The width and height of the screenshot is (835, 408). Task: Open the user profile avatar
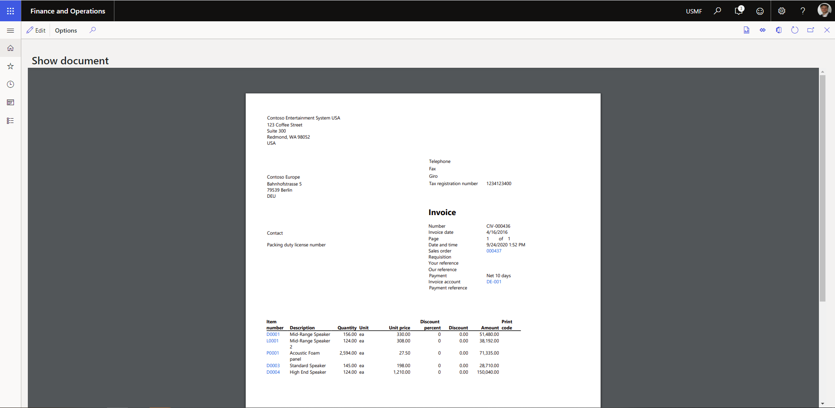[824, 10]
